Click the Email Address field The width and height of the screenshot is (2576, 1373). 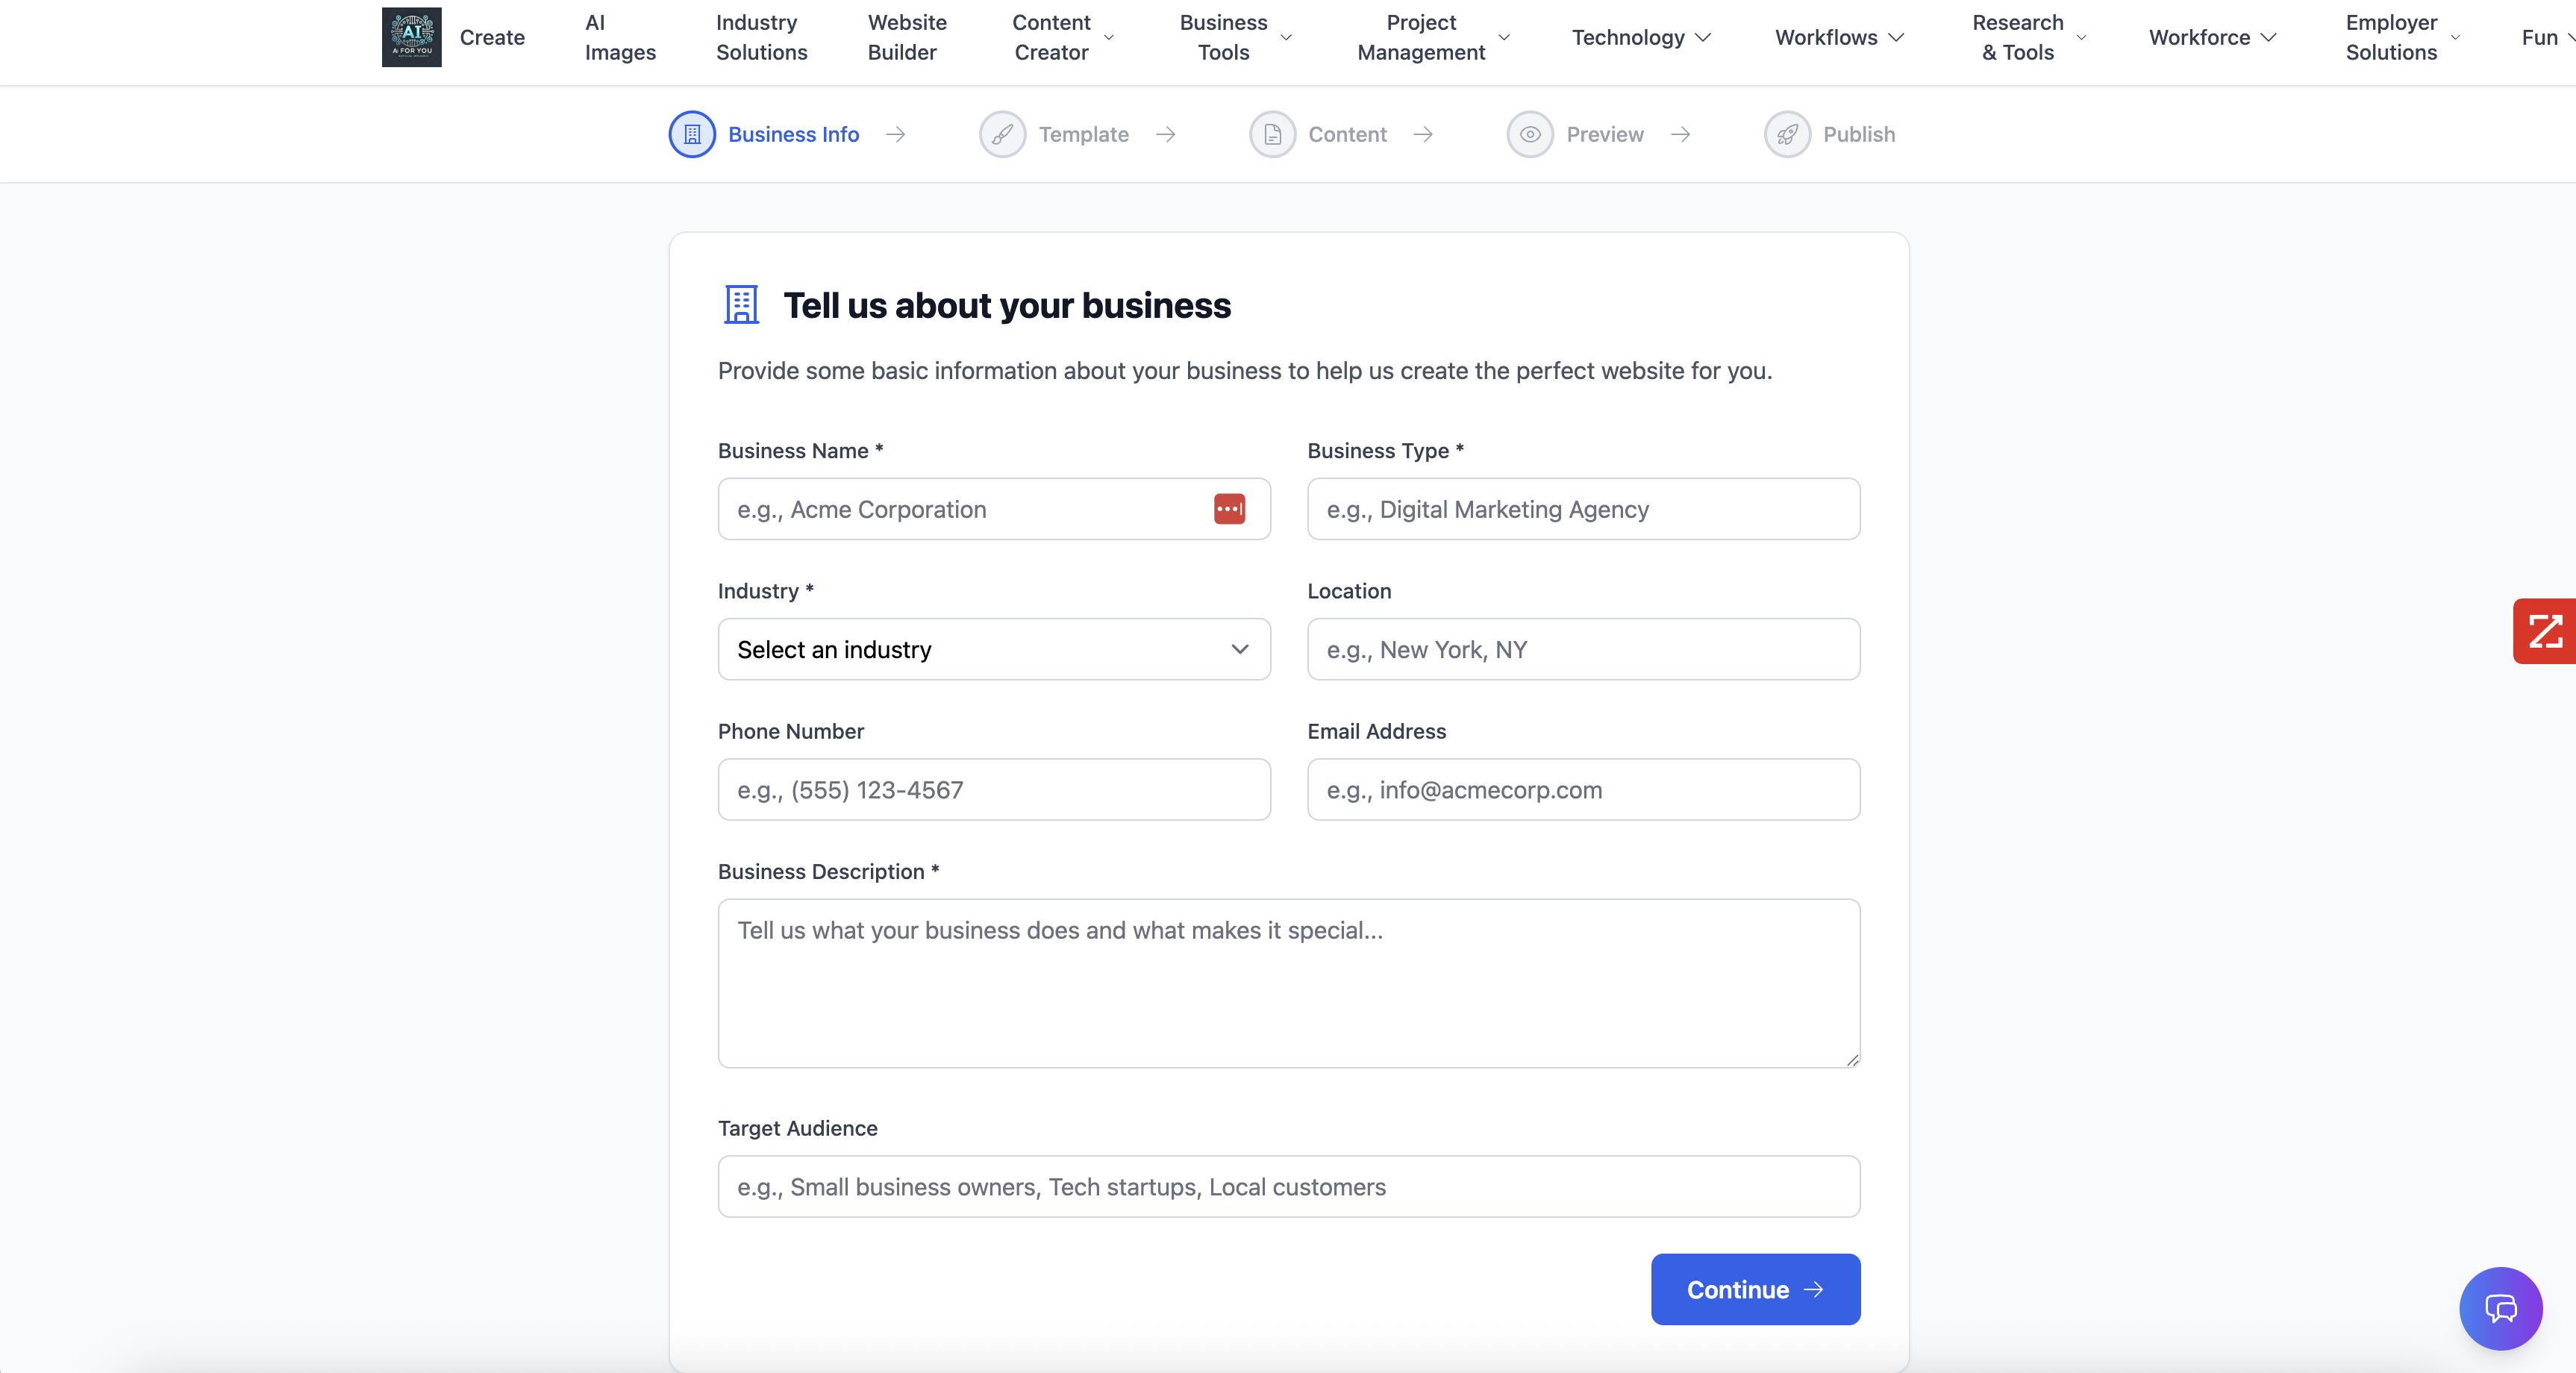[x=1583, y=789]
